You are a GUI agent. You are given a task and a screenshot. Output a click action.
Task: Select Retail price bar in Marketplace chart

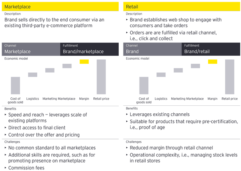click(x=101, y=77)
